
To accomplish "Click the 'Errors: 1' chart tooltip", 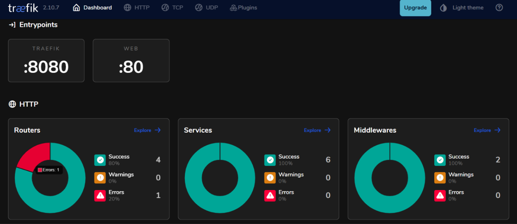I will [49, 170].
